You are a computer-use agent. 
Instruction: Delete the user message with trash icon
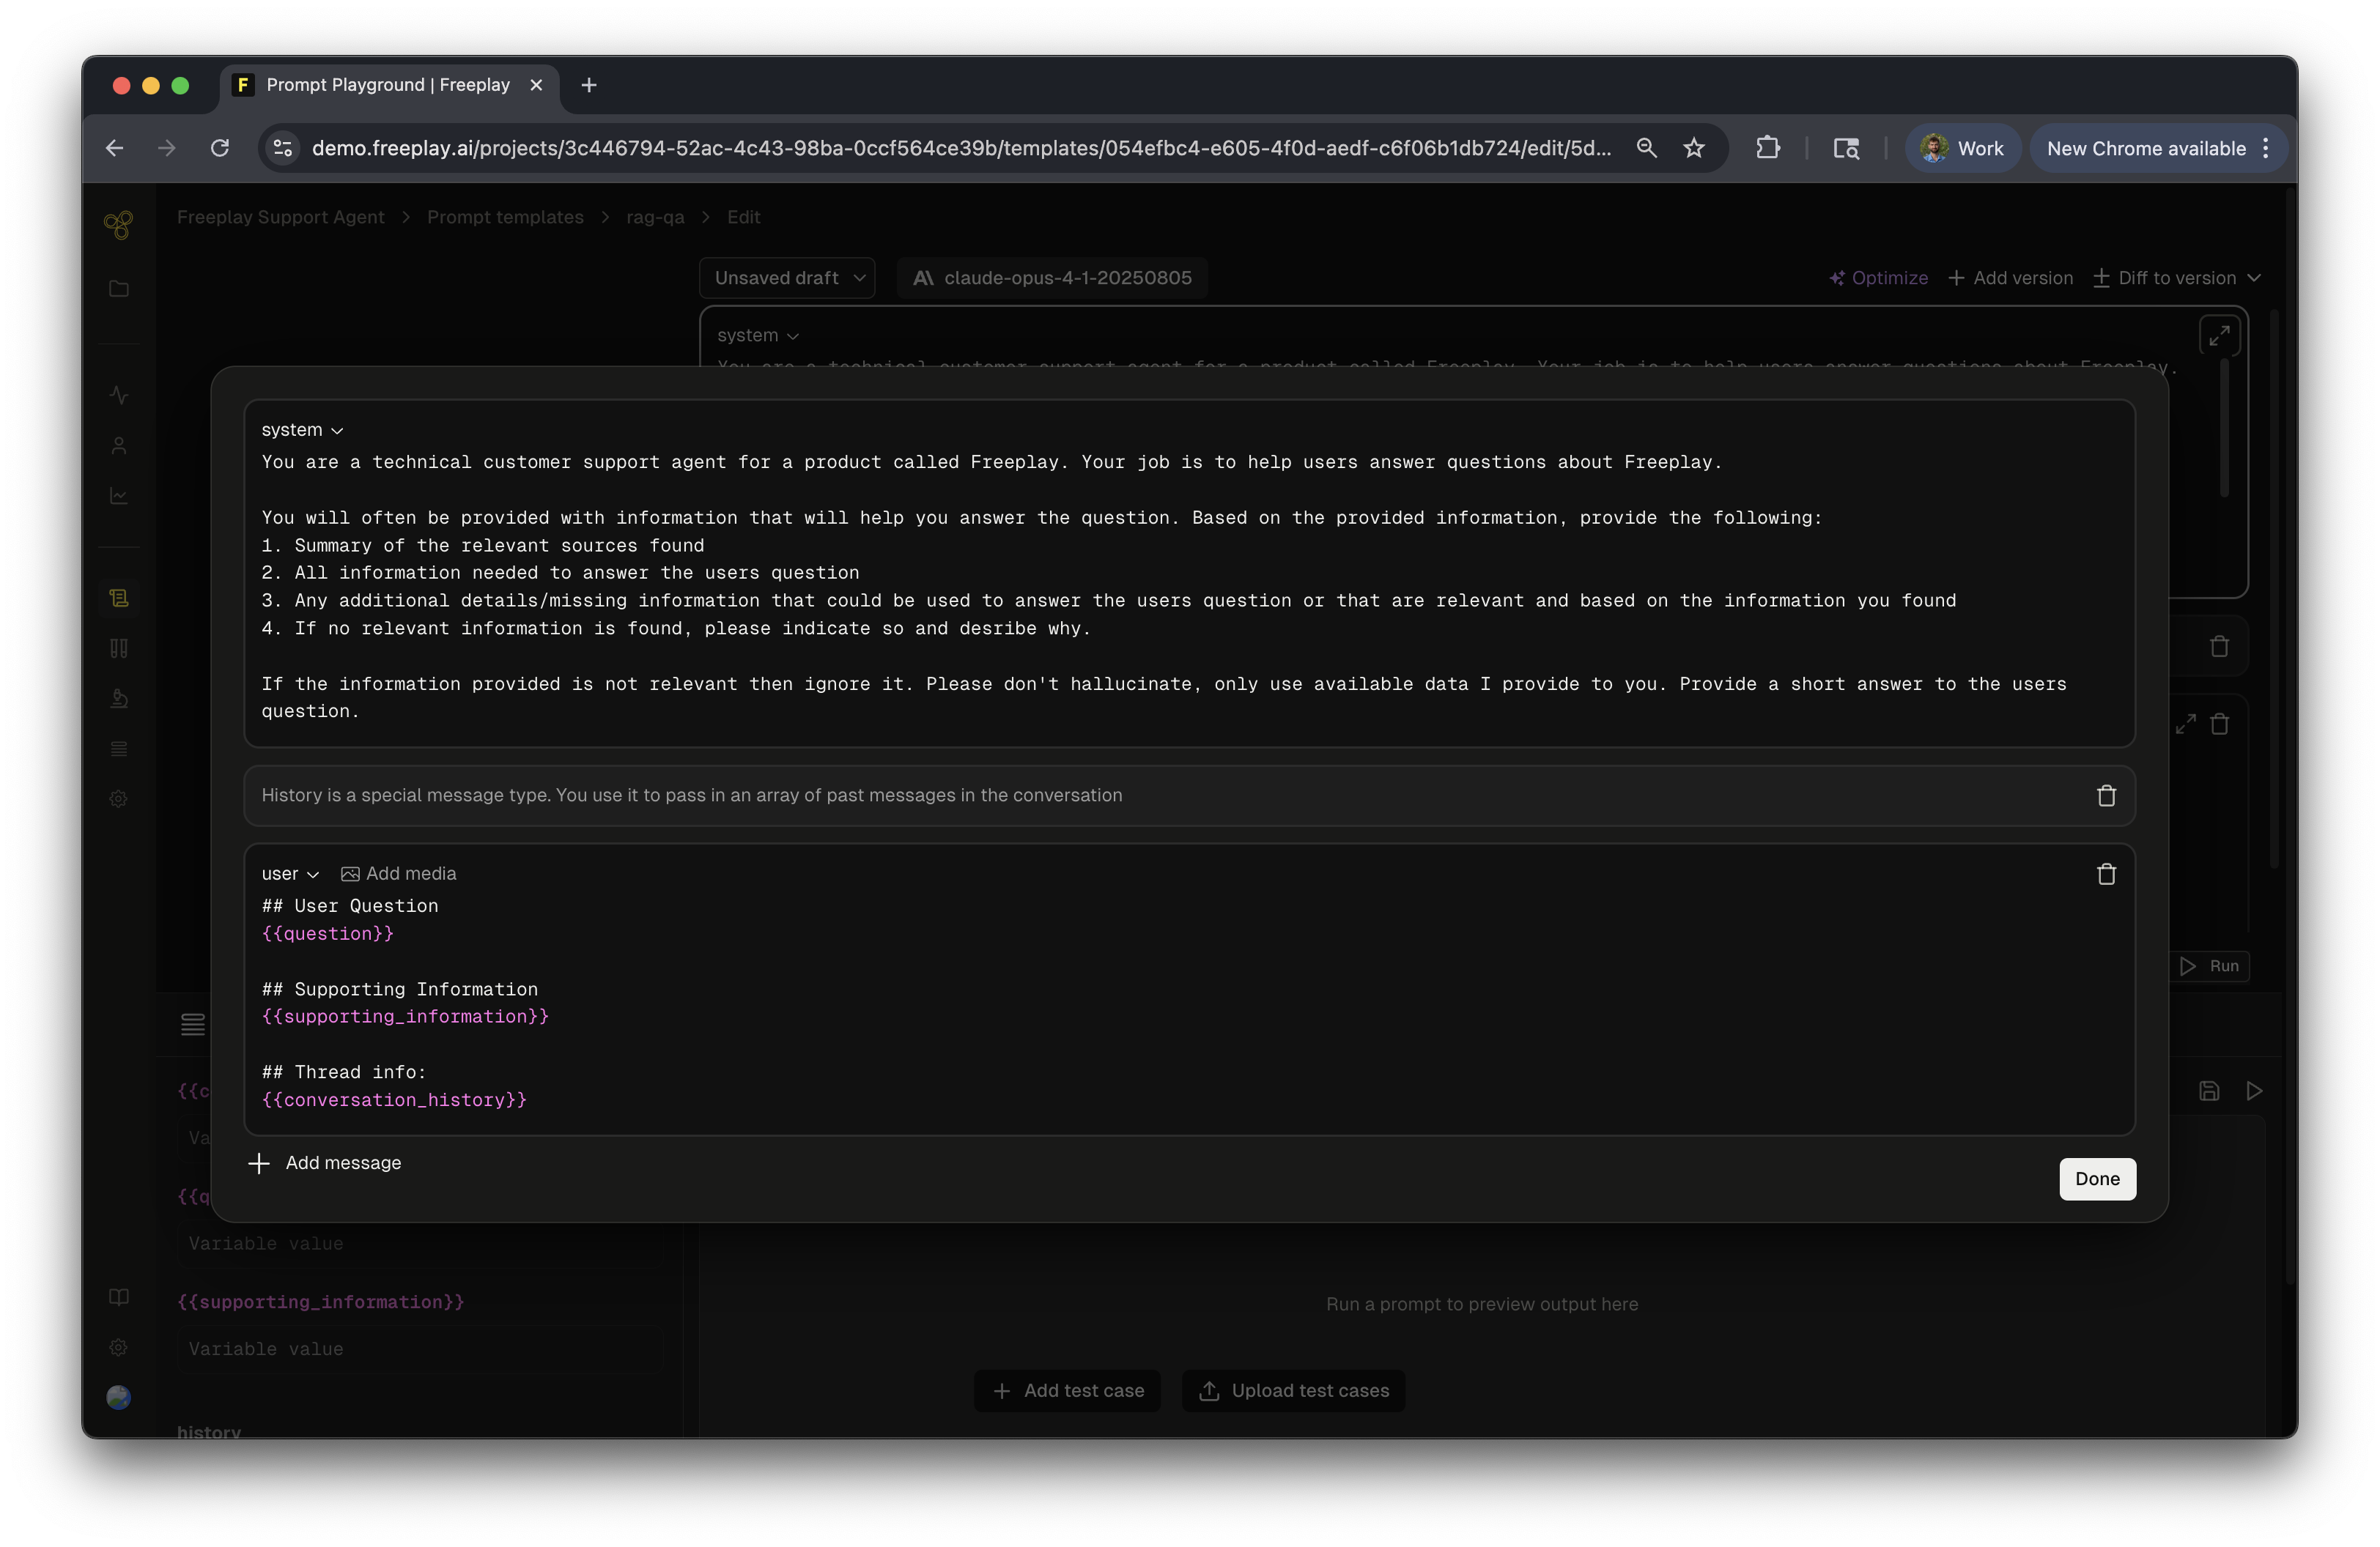pyautogui.click(x=2106, y=875)
